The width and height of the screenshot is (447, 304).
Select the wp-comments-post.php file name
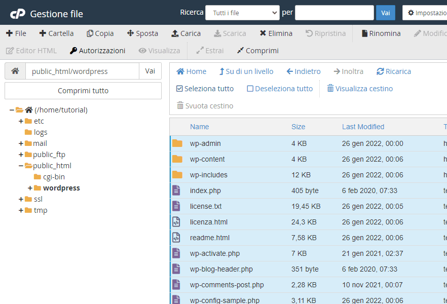227,285
